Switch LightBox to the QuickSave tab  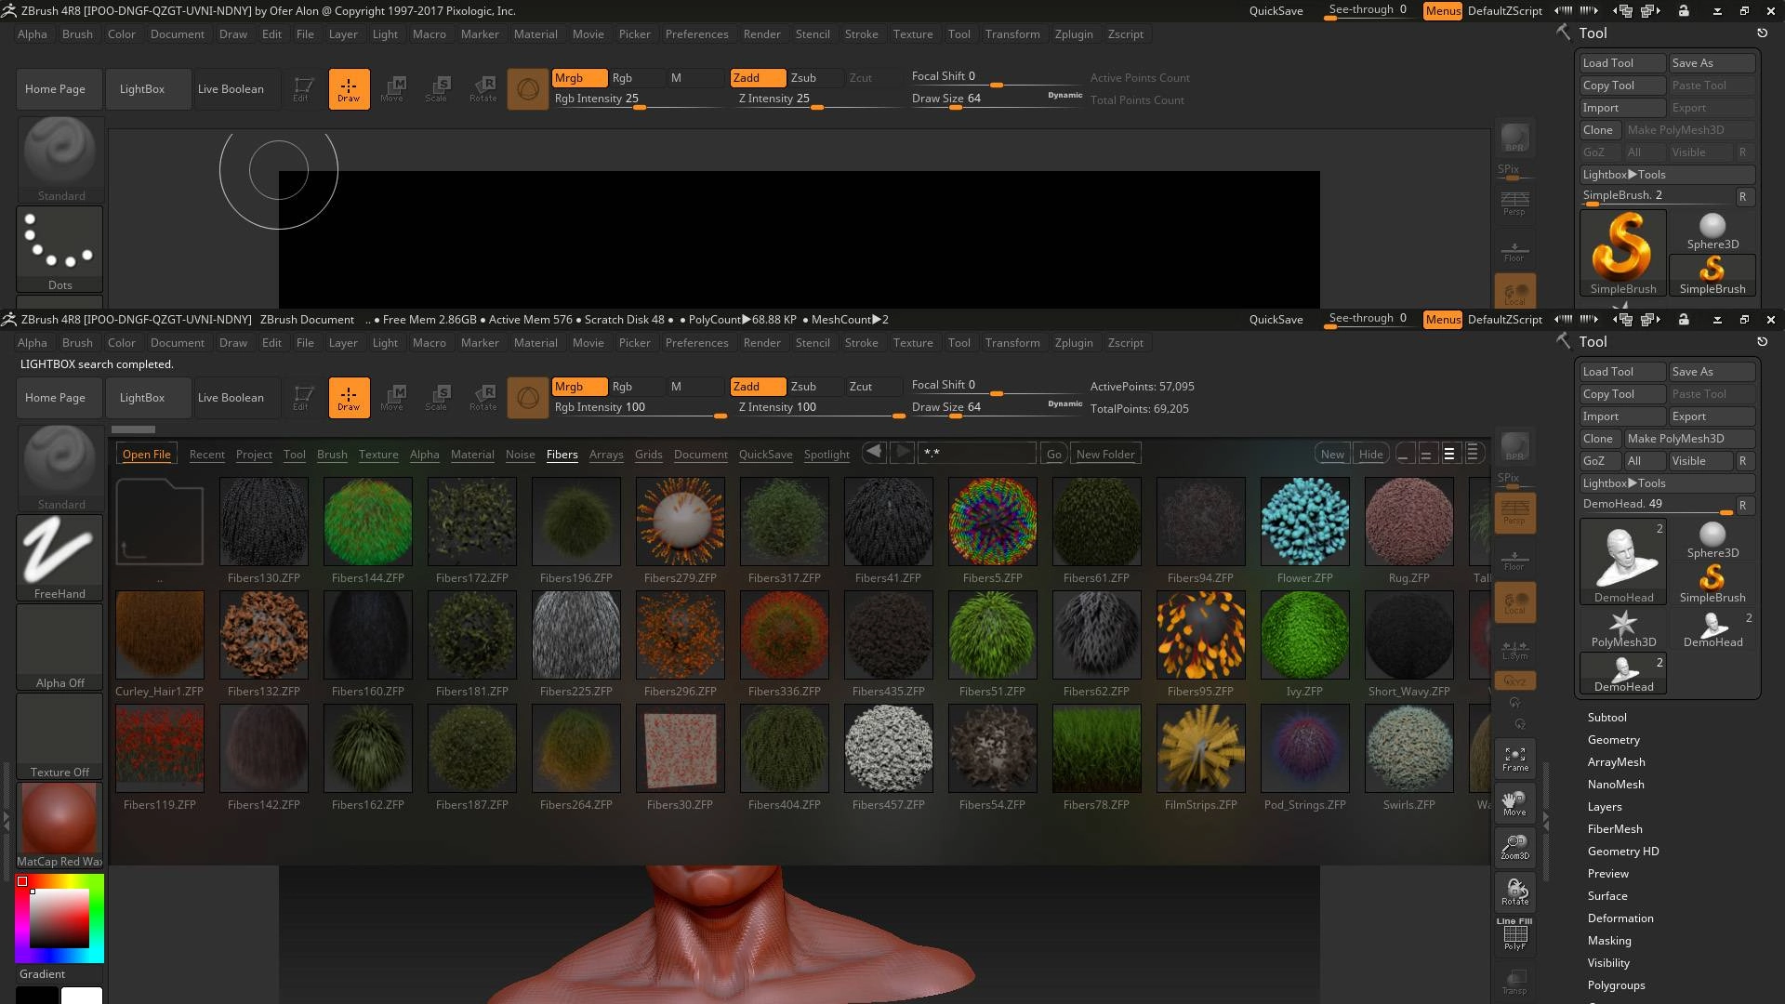(766, 455)
